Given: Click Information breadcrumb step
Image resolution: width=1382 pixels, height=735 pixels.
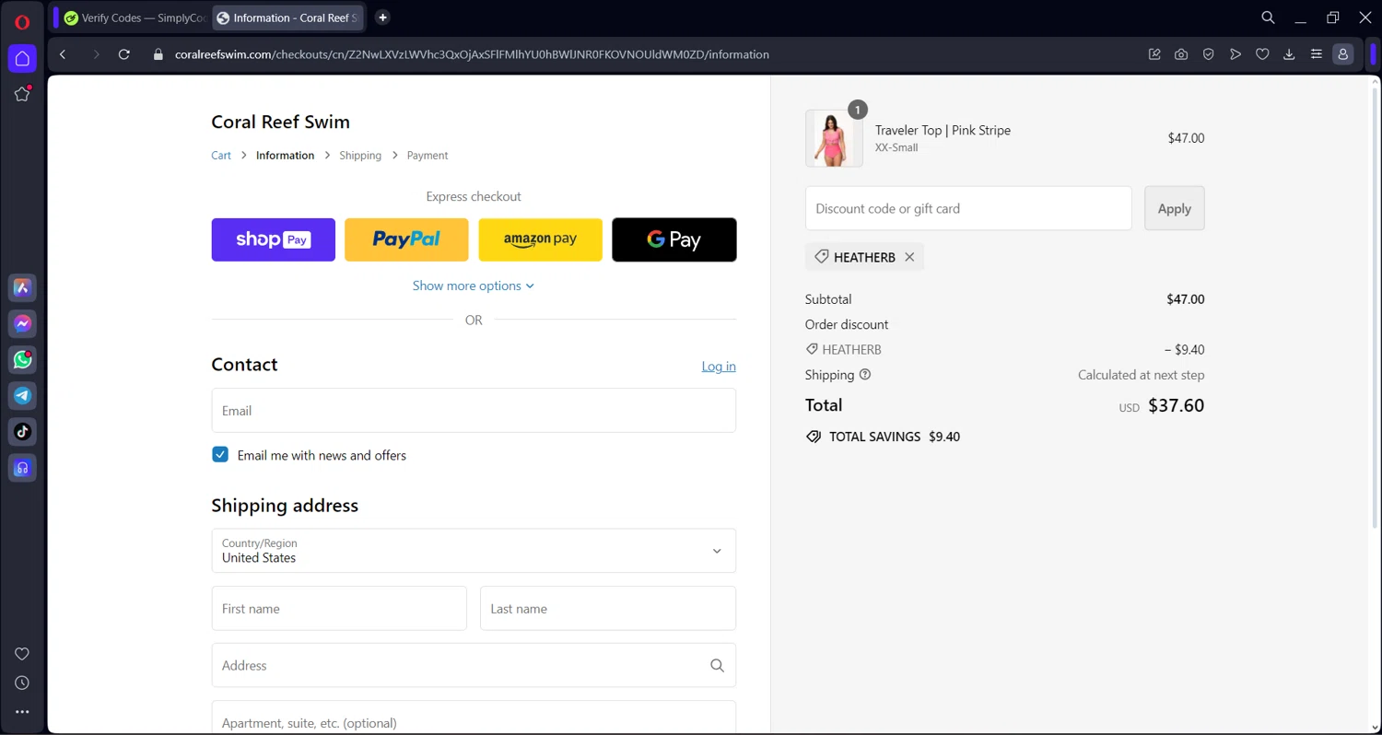Looking at the screenshot, I should (285, 156).
